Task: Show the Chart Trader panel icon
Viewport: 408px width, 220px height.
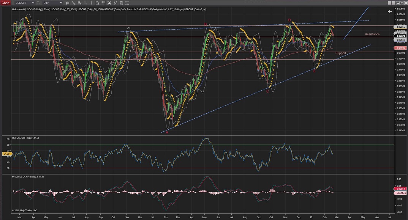Action: coord(103,3)
